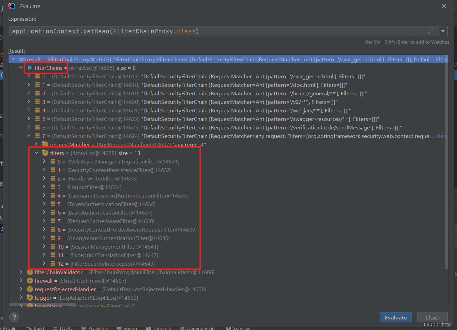Open the Services tool window
457x330 pixels.
point(241,328)
